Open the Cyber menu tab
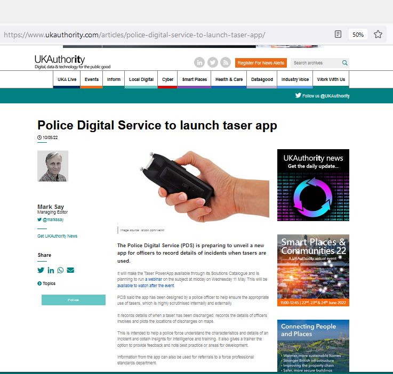Screen dimensions: 393x374 (x=167, y=79)
